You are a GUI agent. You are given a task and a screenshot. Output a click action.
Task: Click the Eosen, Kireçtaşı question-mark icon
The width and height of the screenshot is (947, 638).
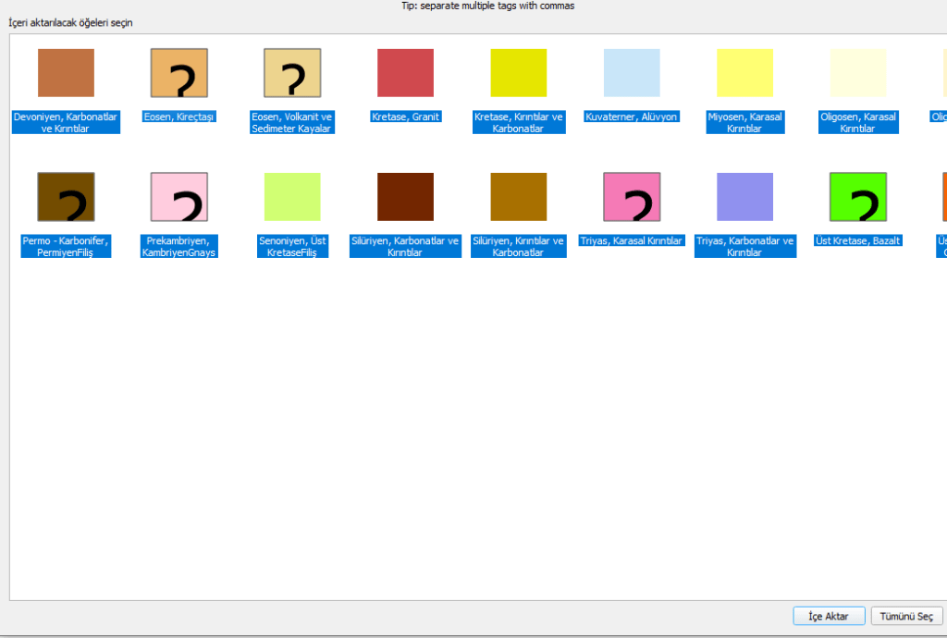pyautogui.click(x=178, y=73)
